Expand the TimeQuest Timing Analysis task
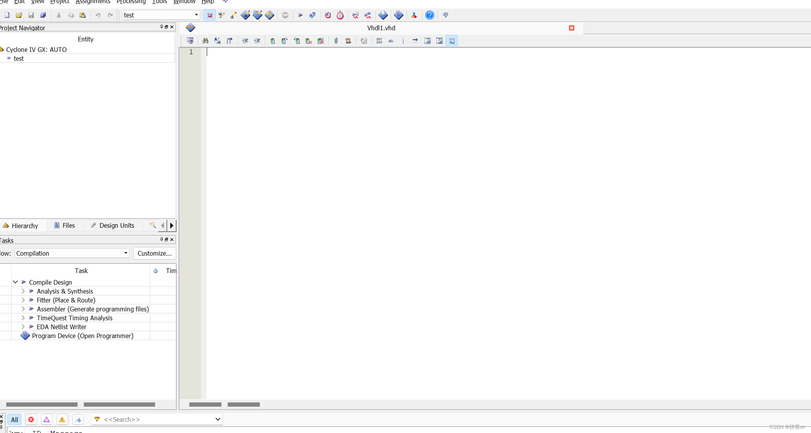Viewport: 811px width, 433px height. tap(23, 318)
